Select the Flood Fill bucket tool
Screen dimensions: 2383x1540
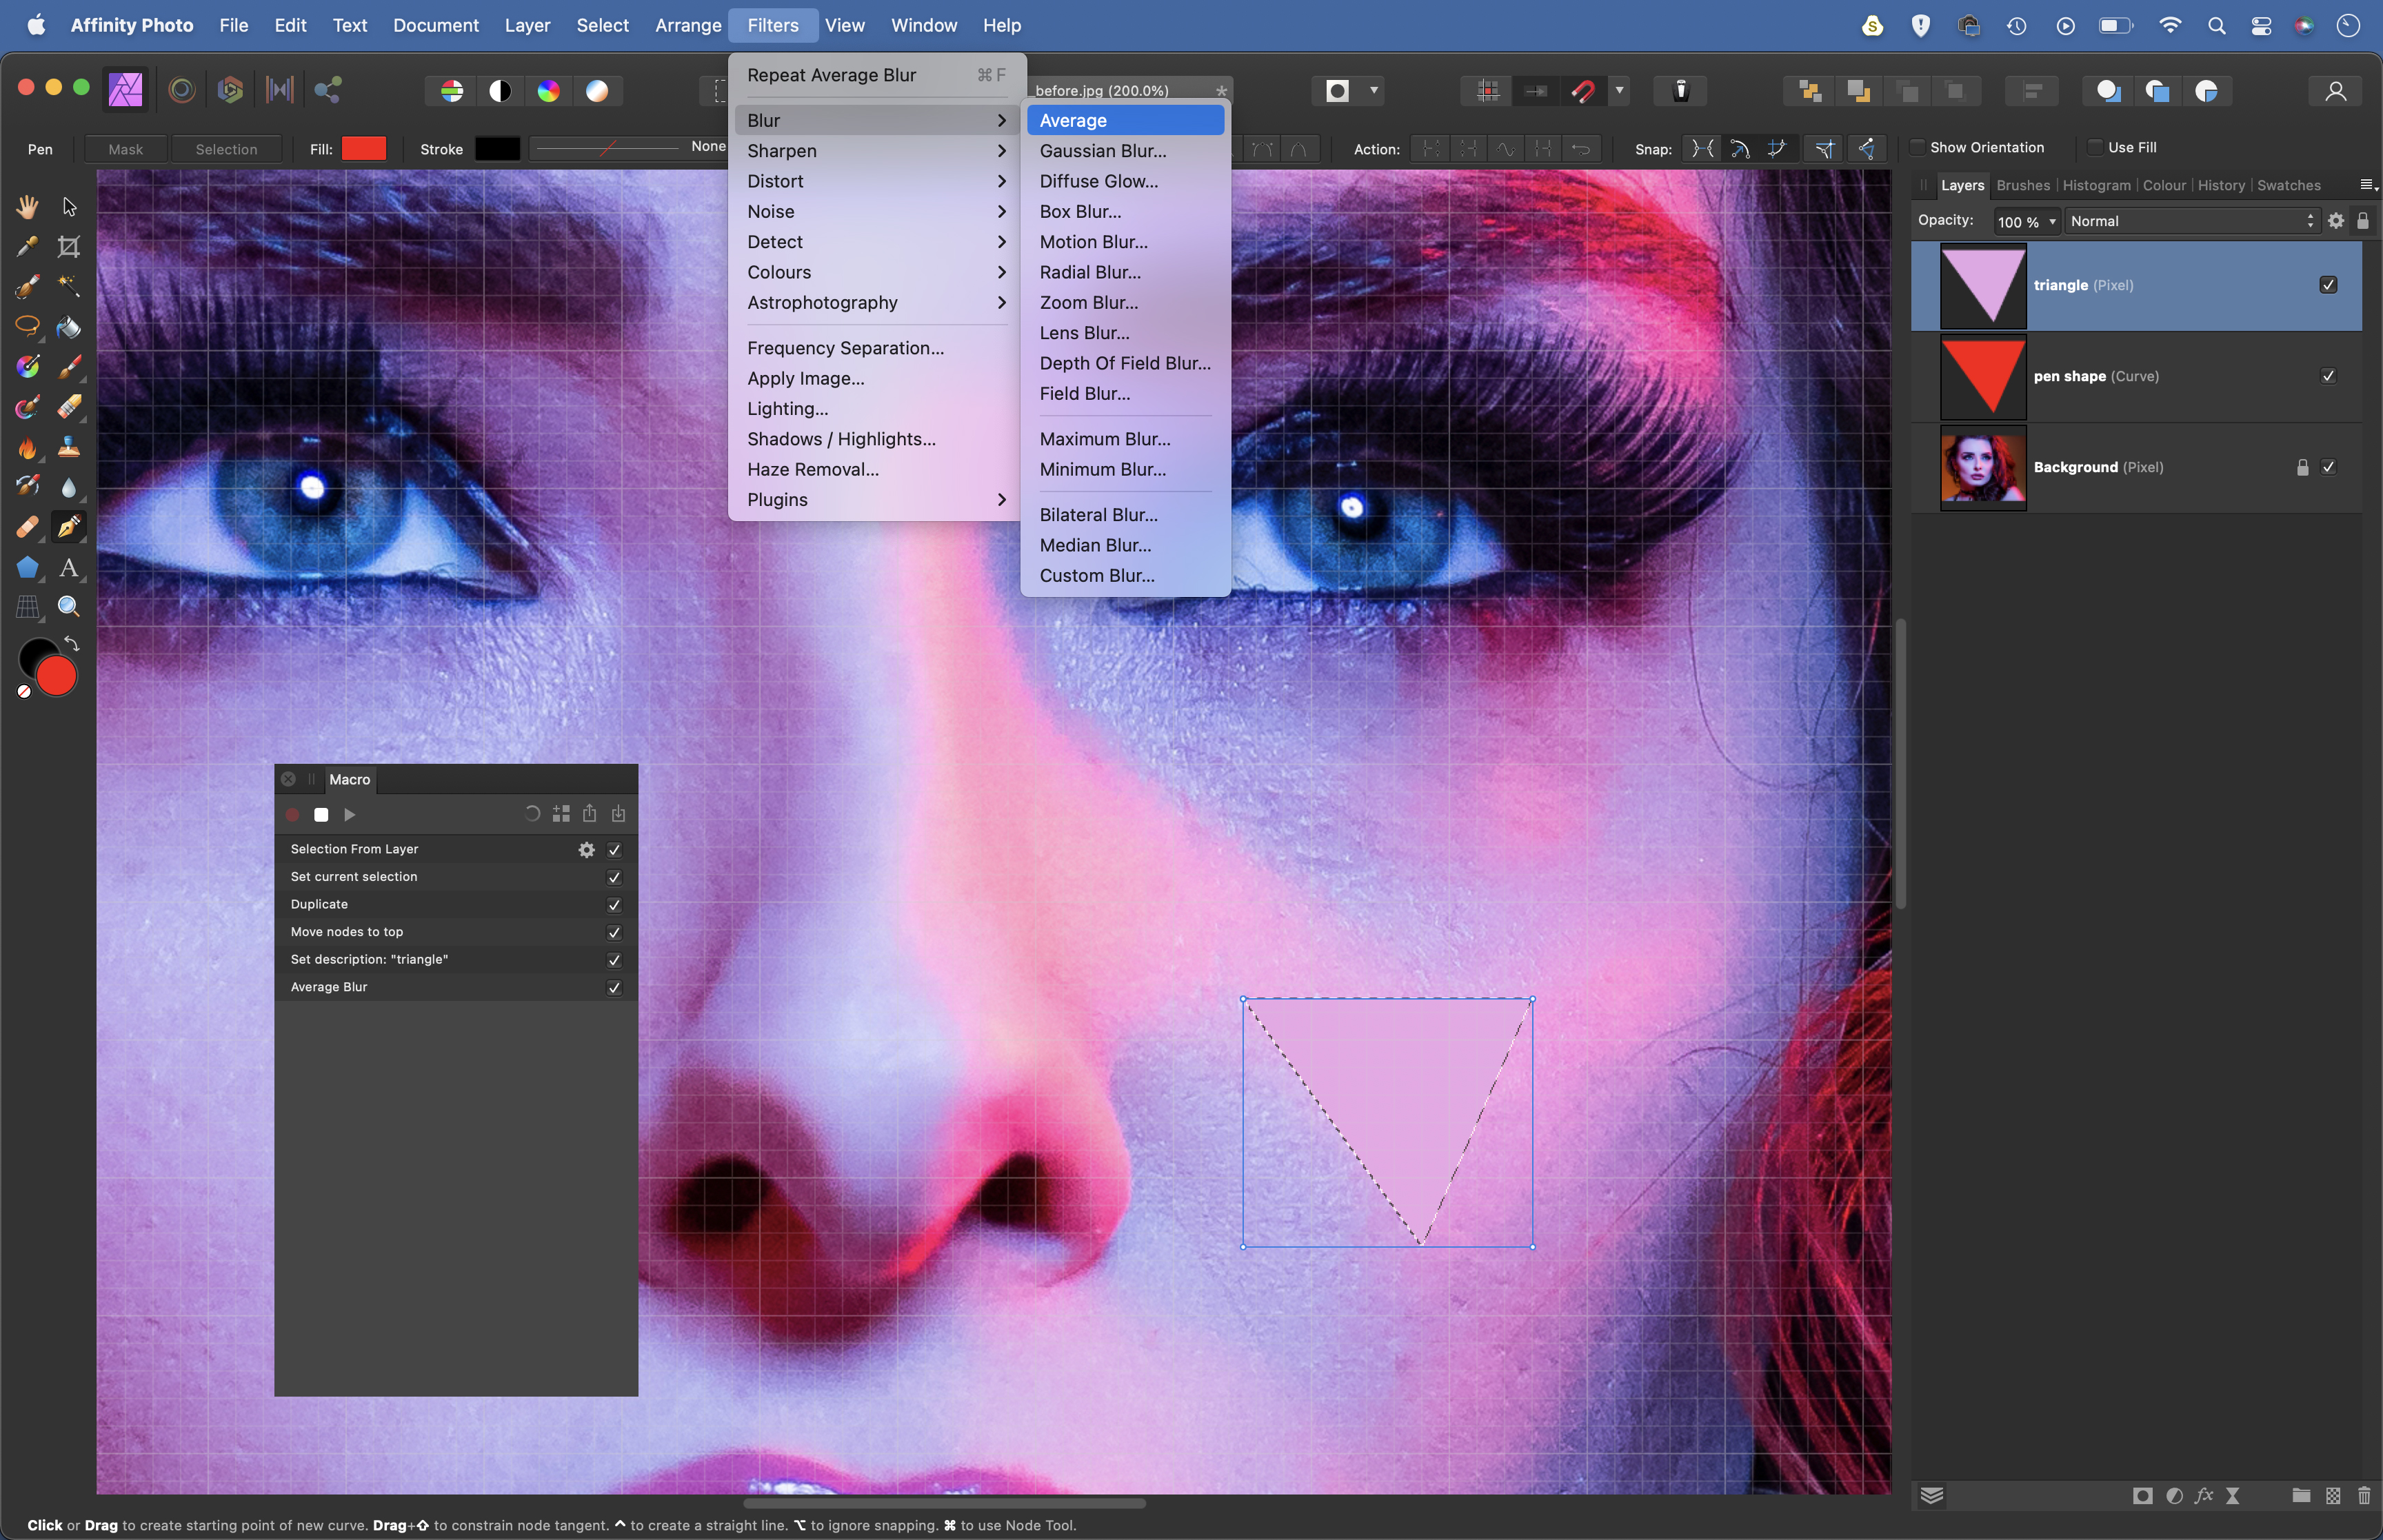coord(69,327)
